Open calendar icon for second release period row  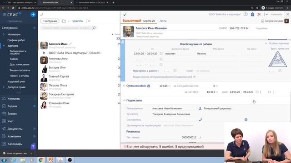tap(161, 59)
